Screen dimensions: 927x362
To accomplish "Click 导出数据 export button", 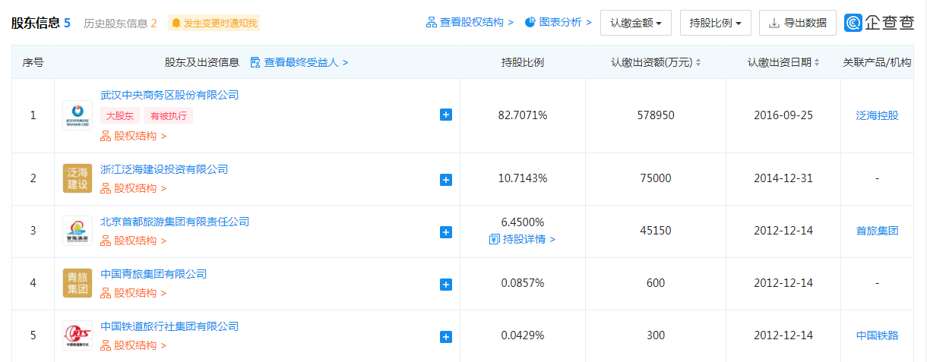I will (797, 23).
